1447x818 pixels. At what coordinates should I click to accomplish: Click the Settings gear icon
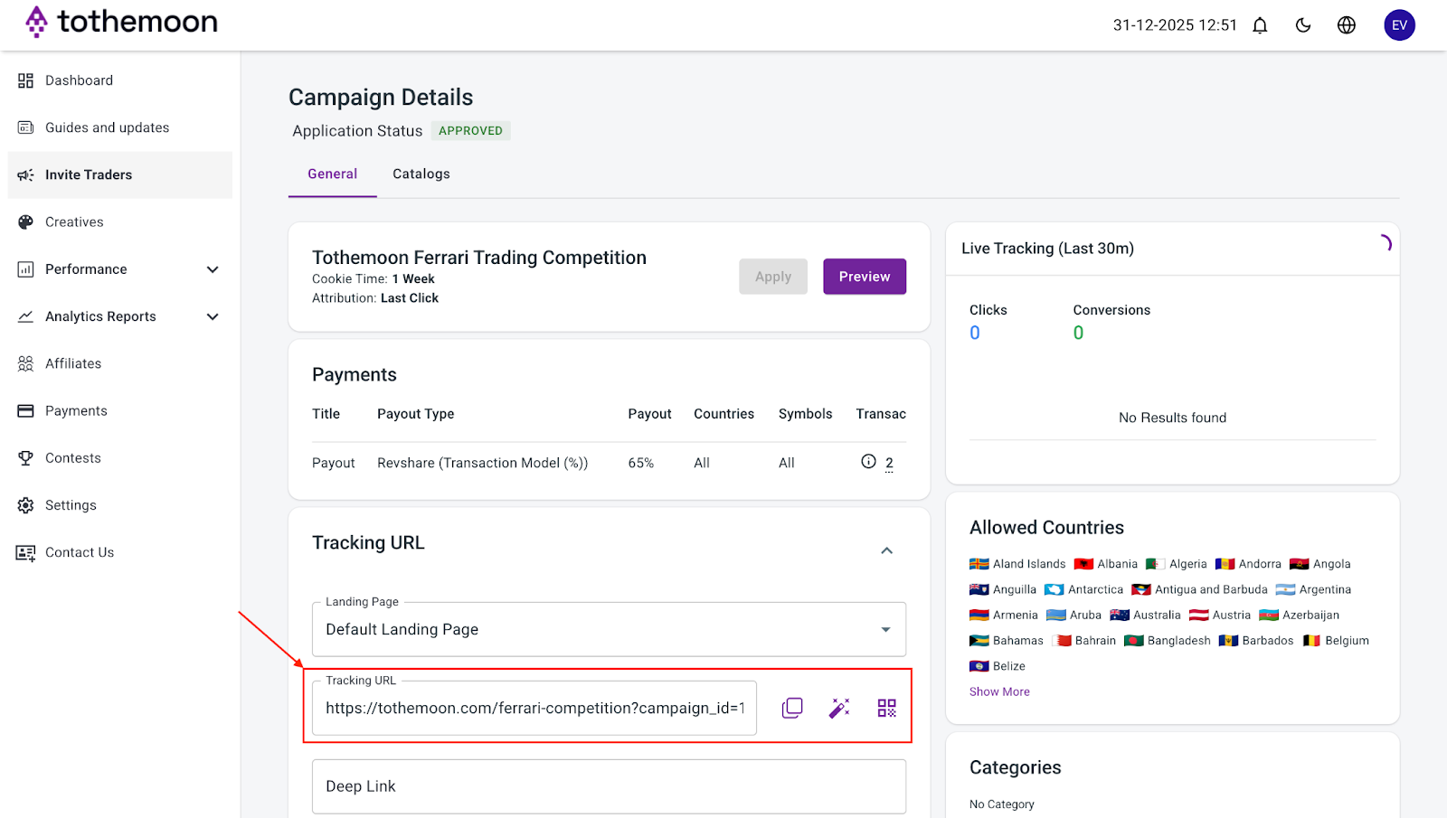pos(25,505)
